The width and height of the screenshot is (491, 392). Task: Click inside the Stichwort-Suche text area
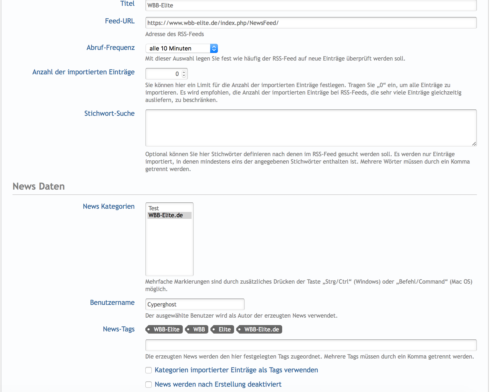(x=311, y=128)
